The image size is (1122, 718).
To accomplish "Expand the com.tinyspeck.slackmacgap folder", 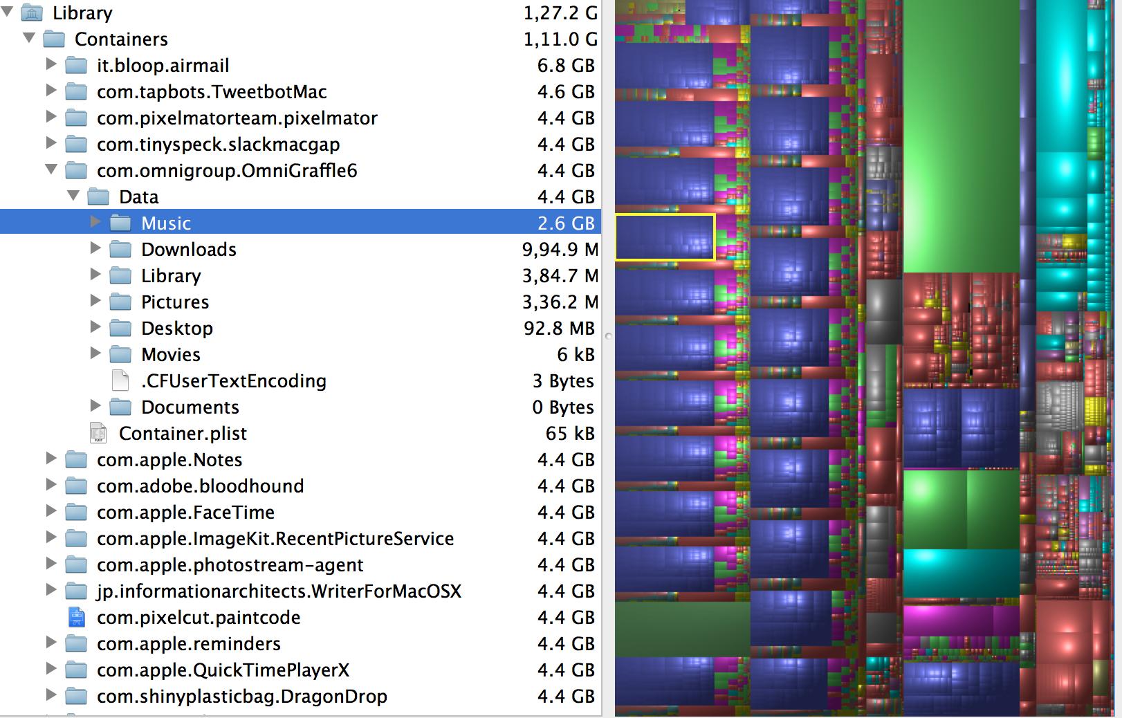I will coord(51,144).
